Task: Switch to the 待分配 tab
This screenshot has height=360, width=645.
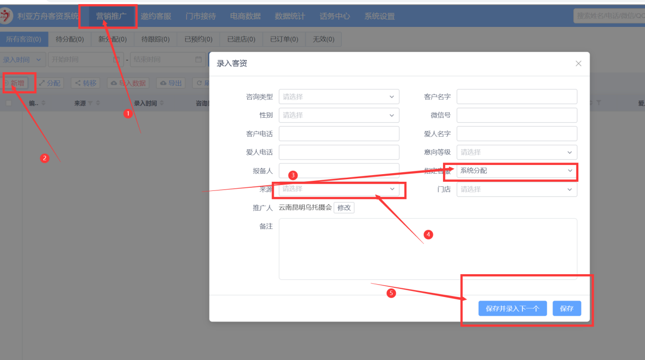Action: [x=70, y=39]
